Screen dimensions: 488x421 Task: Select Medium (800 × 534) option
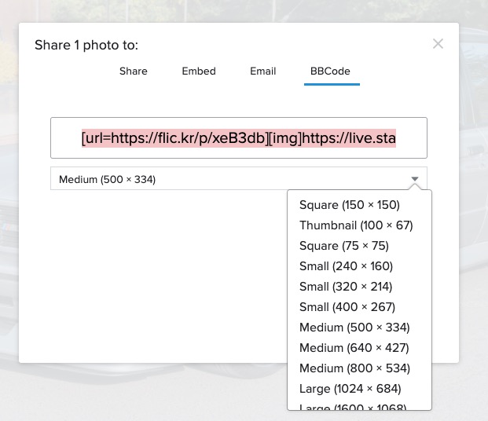tap(354, 368)
